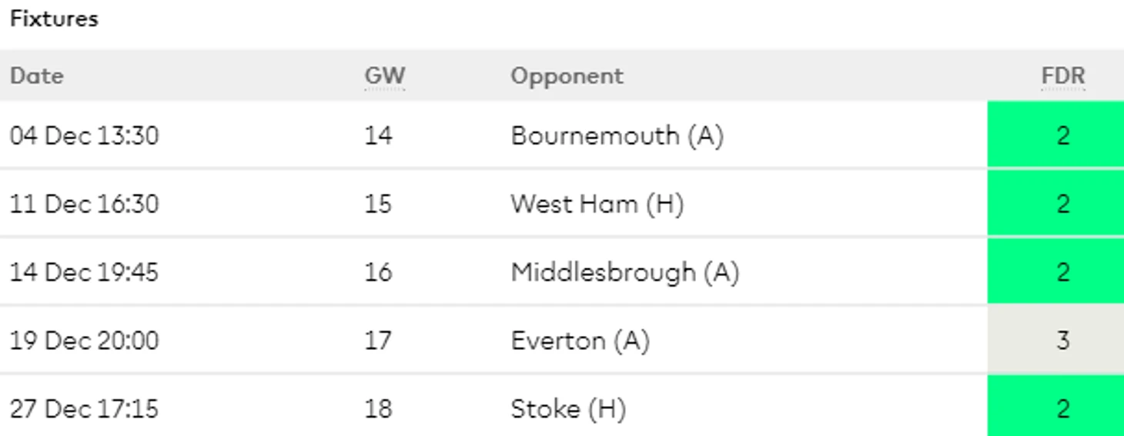Click the green FDR cell for Stoke

(1055, 406)
